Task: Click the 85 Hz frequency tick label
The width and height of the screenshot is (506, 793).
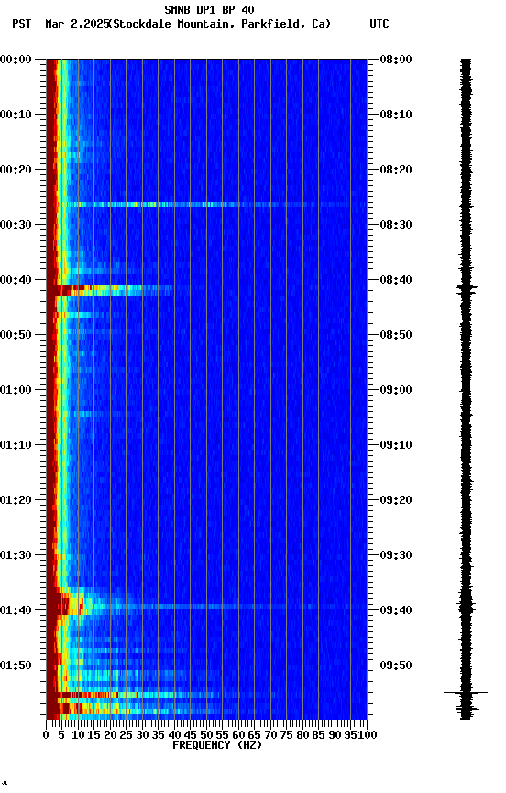Action: [319, 735]
